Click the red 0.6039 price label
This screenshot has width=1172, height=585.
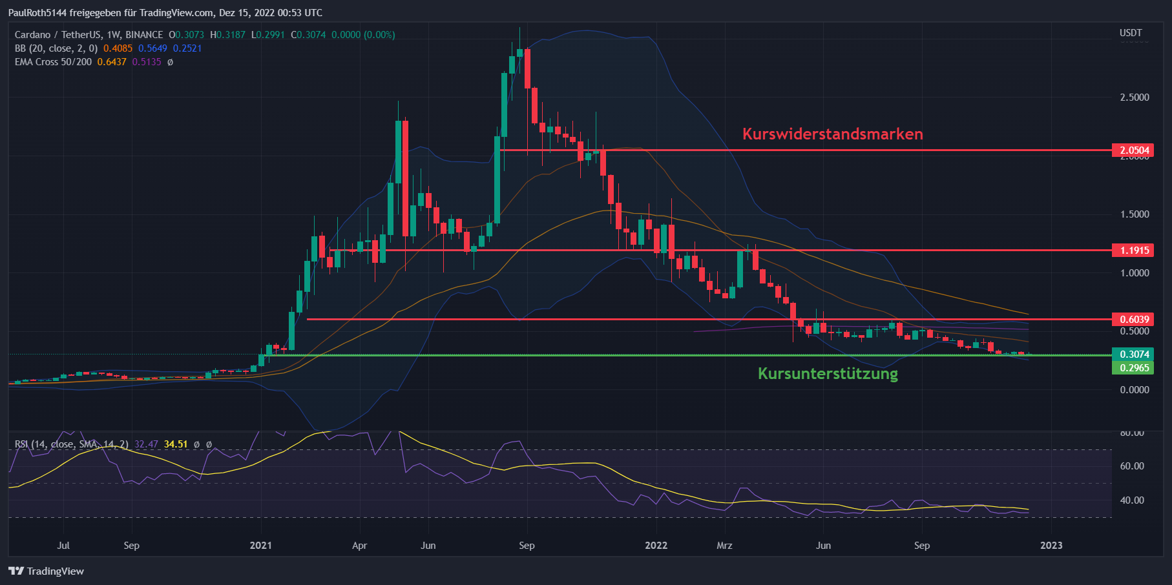pos(1133,319)
